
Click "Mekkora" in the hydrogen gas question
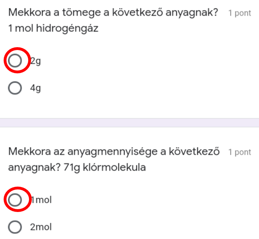tap(27, 12)
